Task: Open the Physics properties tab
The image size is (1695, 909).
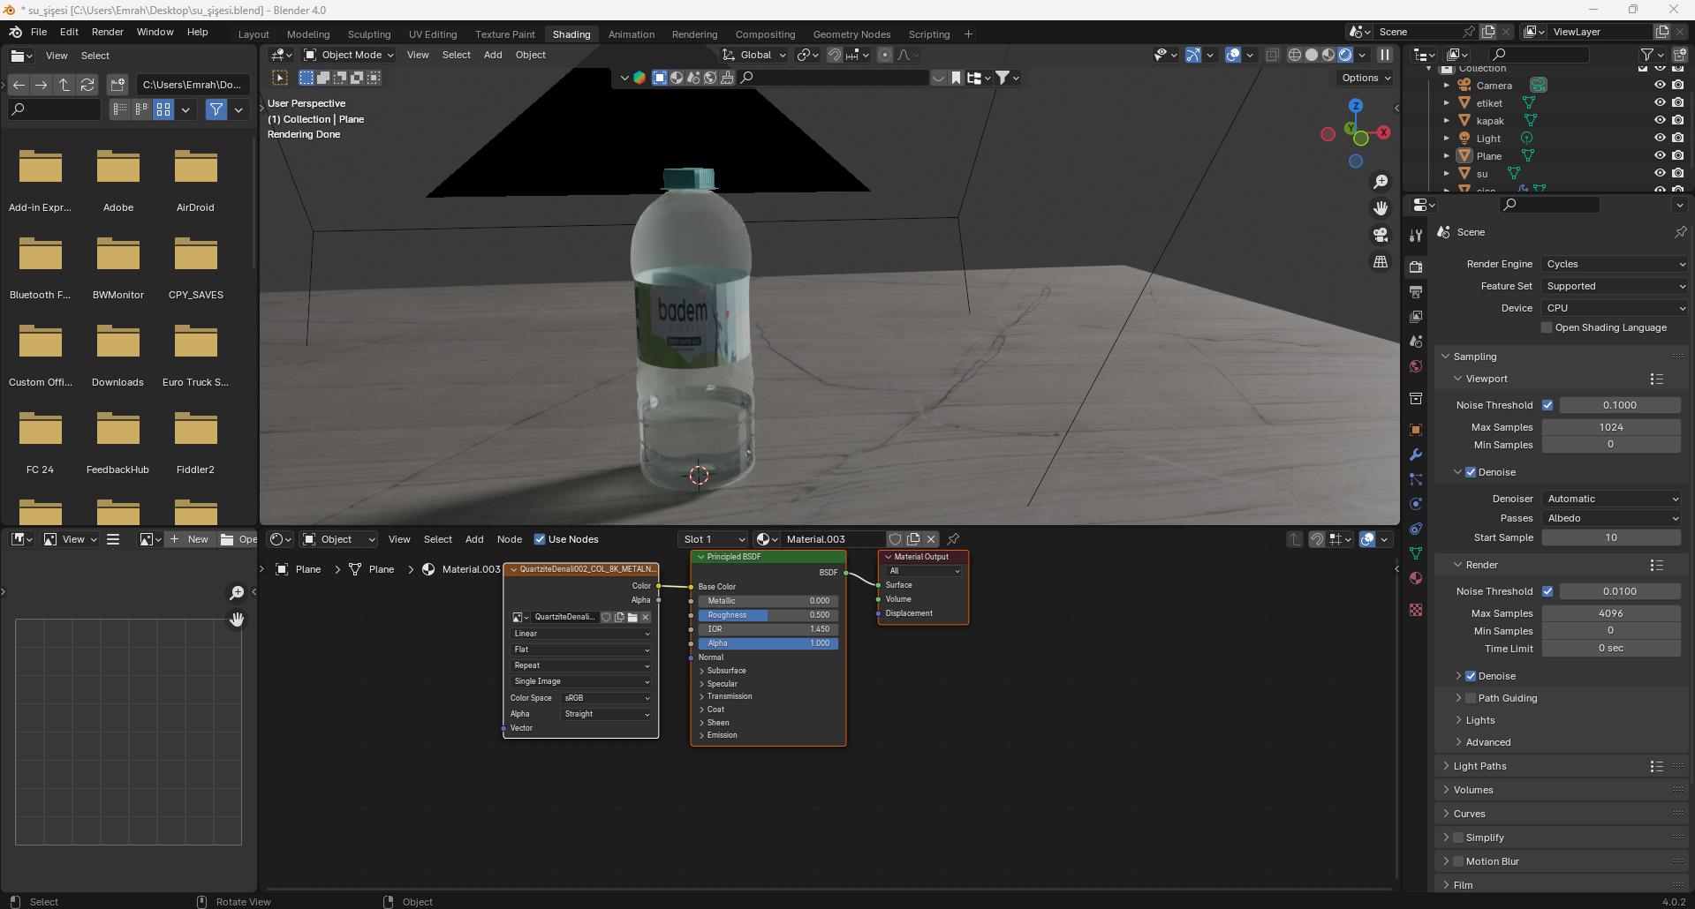Action: [1416, 504]
